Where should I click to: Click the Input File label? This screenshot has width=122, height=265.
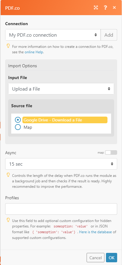coord(18,78)
